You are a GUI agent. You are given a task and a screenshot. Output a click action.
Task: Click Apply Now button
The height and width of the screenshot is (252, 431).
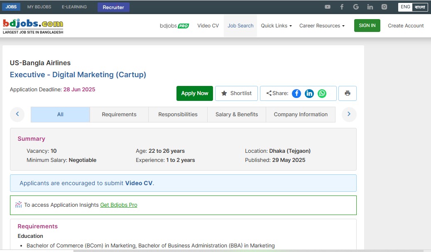click(195, 93)
